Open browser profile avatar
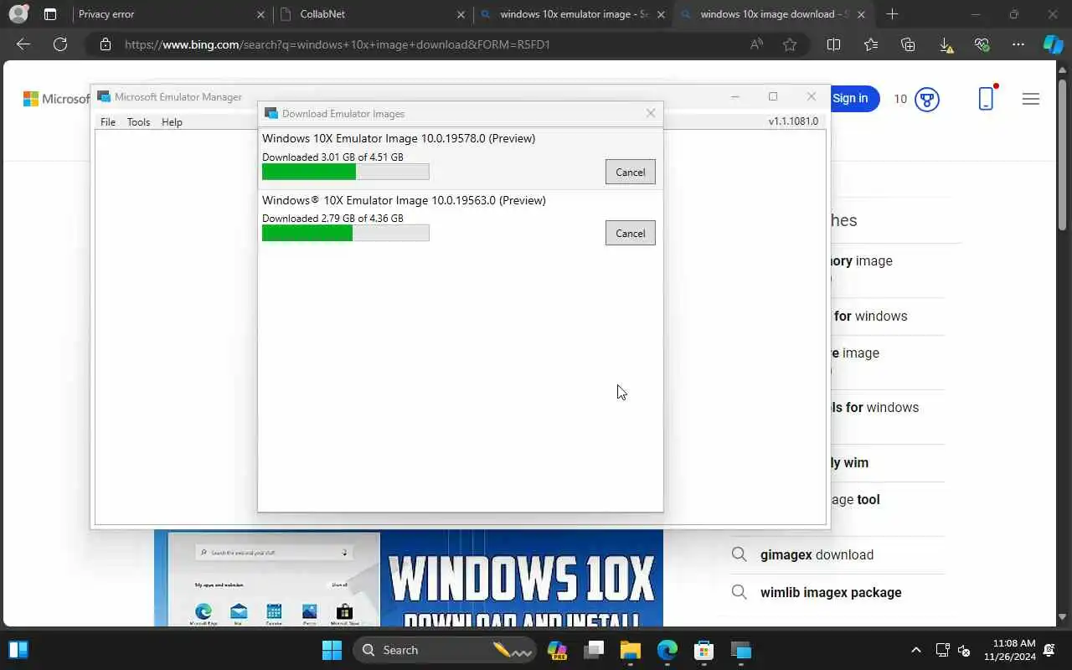 pyautogui.click(x=18, y=14)
